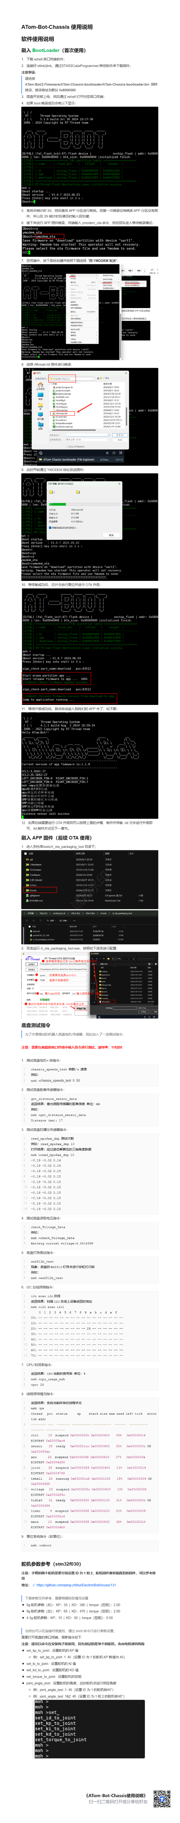
Task: Select the heading '底盘测试指令'
Action: (35, 1026)
